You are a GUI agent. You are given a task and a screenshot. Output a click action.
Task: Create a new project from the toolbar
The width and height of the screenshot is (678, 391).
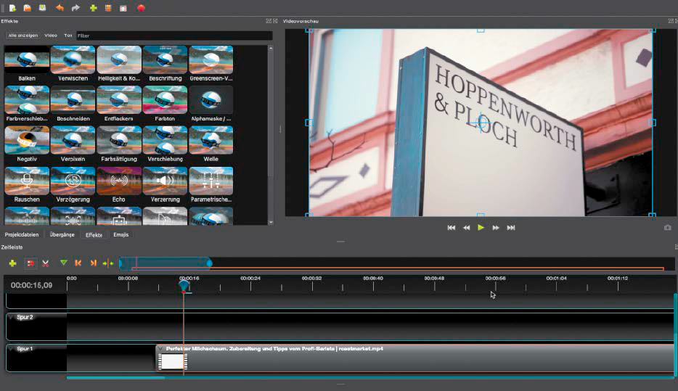point(12,8)
